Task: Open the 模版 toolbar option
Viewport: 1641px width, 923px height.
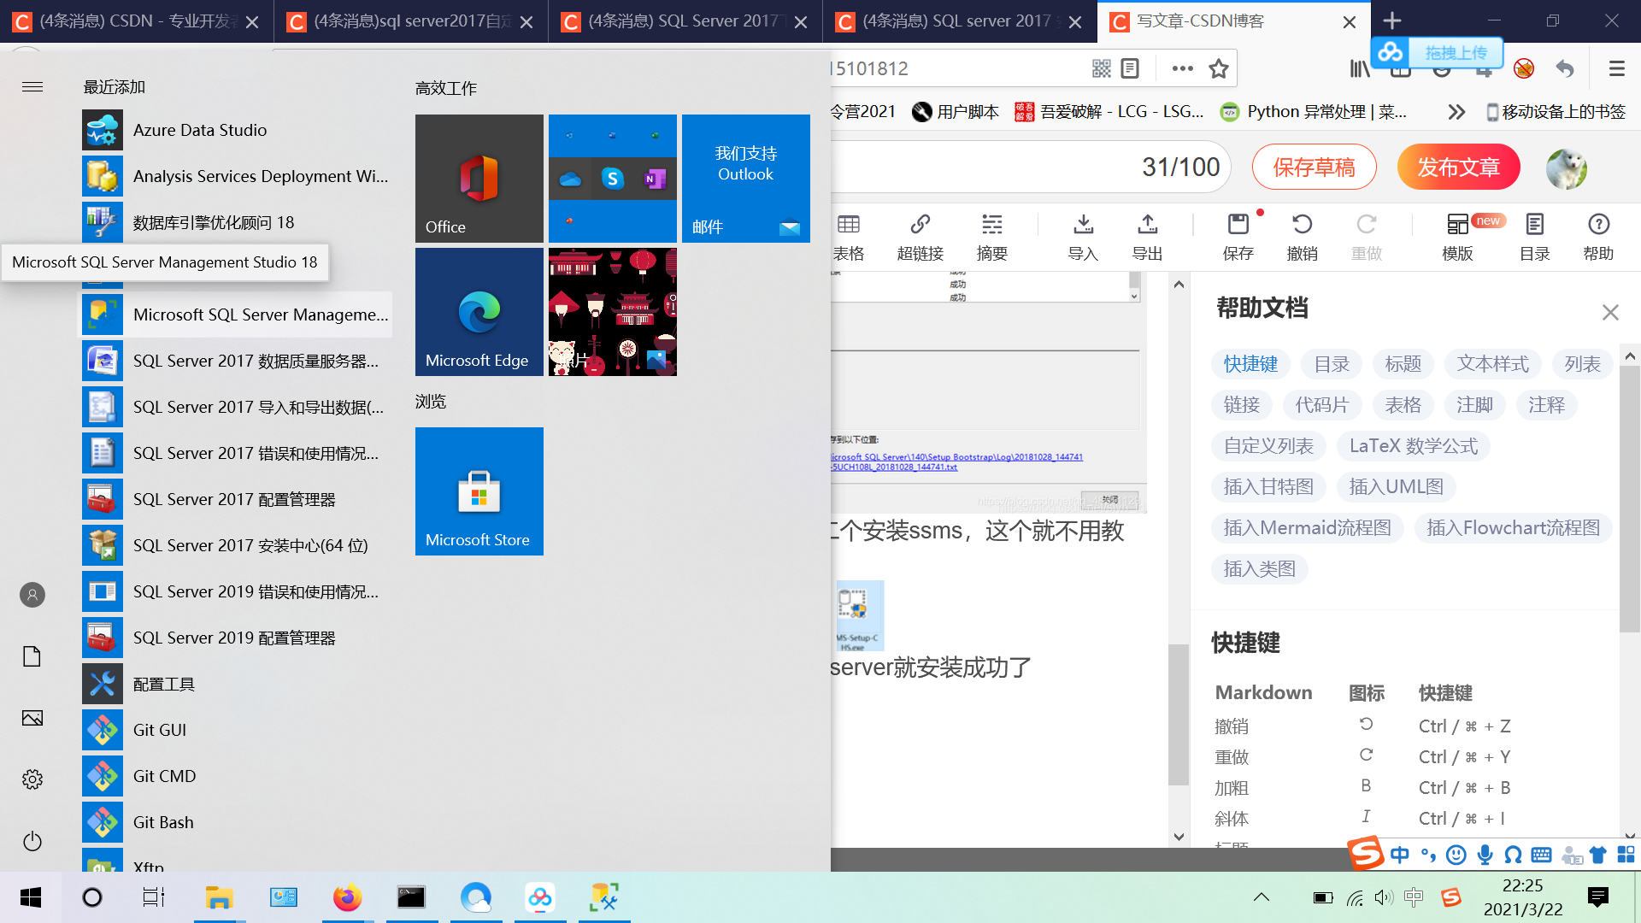Action: [1458, 237]
